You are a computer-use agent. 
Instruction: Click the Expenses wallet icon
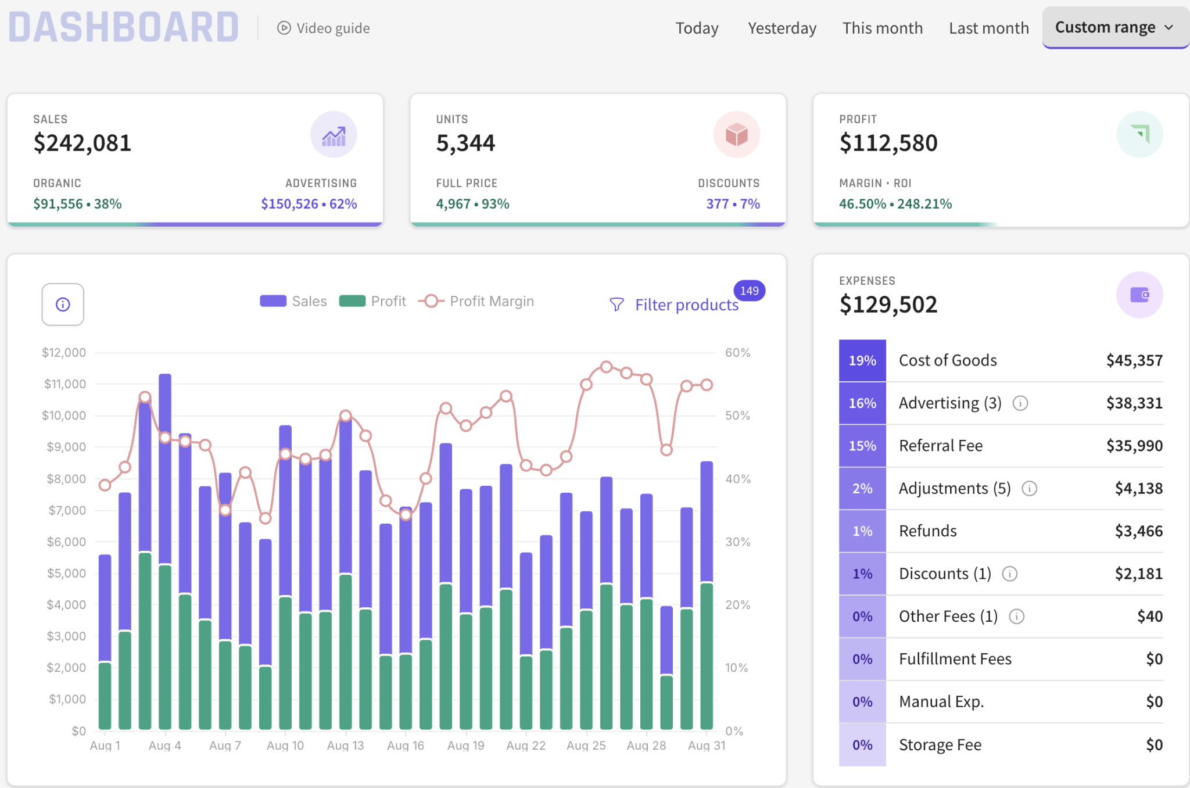tap(1139, 295)
